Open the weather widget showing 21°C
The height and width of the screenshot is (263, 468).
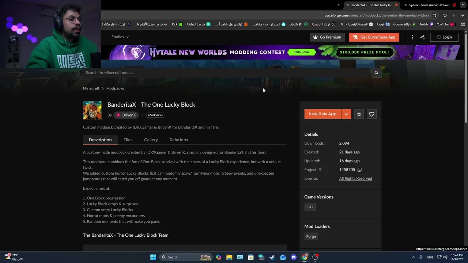pyautogui.click(x=15, y=257)
